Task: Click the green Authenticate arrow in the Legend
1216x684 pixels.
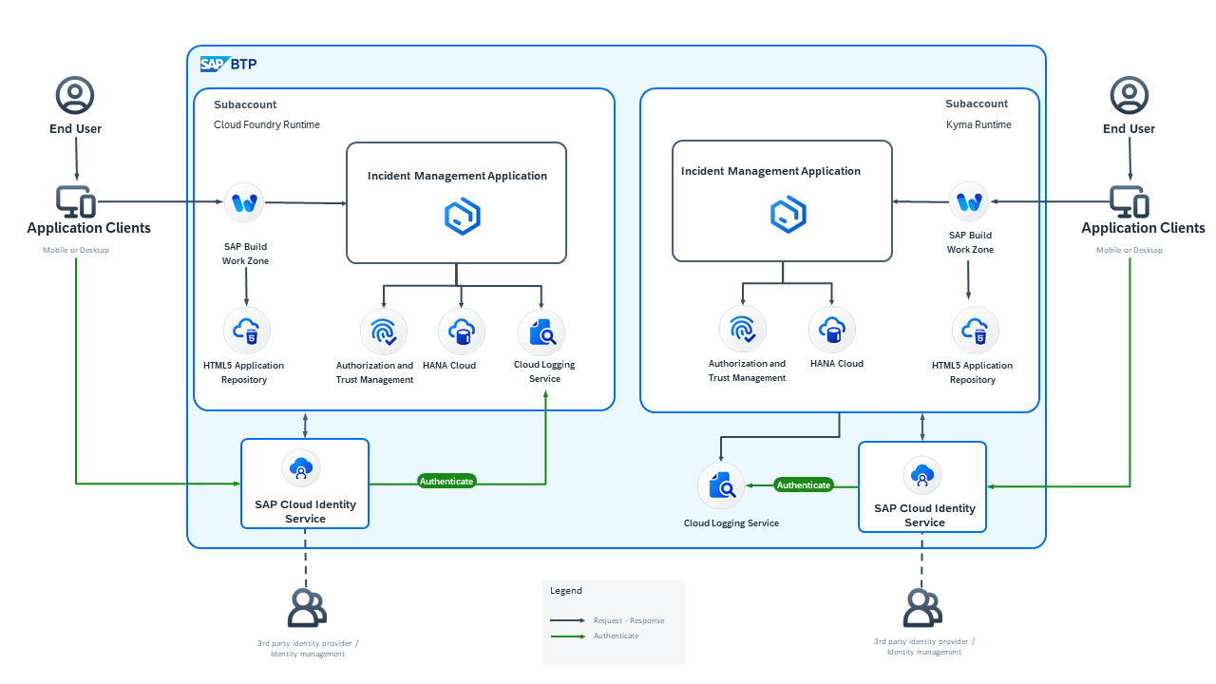Action: (x=568, y=636)
